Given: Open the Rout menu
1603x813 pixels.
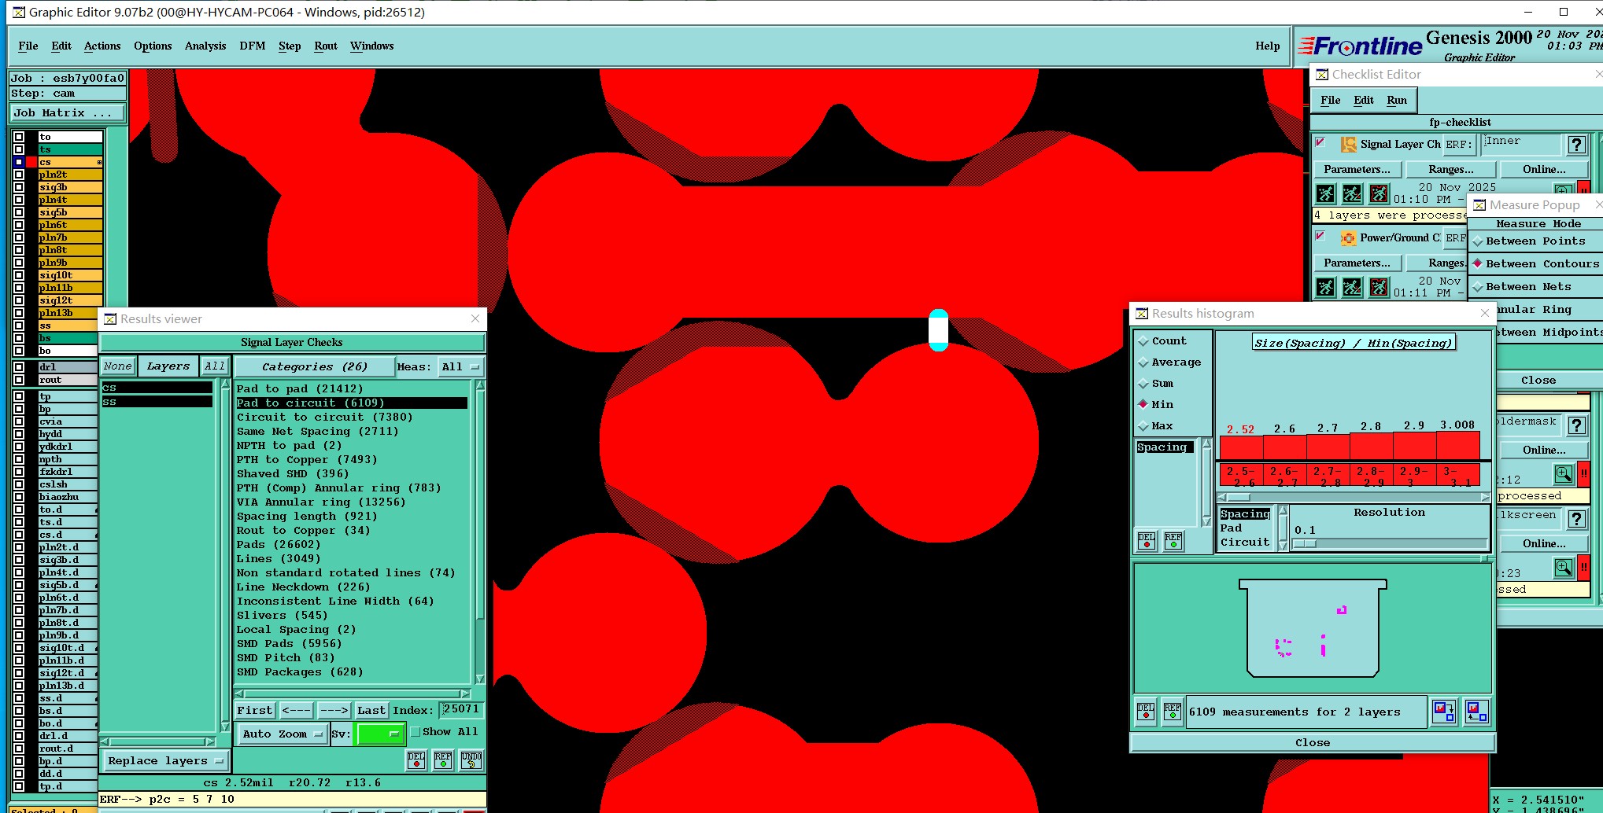Looking at the screenshot, I should 326,46.
